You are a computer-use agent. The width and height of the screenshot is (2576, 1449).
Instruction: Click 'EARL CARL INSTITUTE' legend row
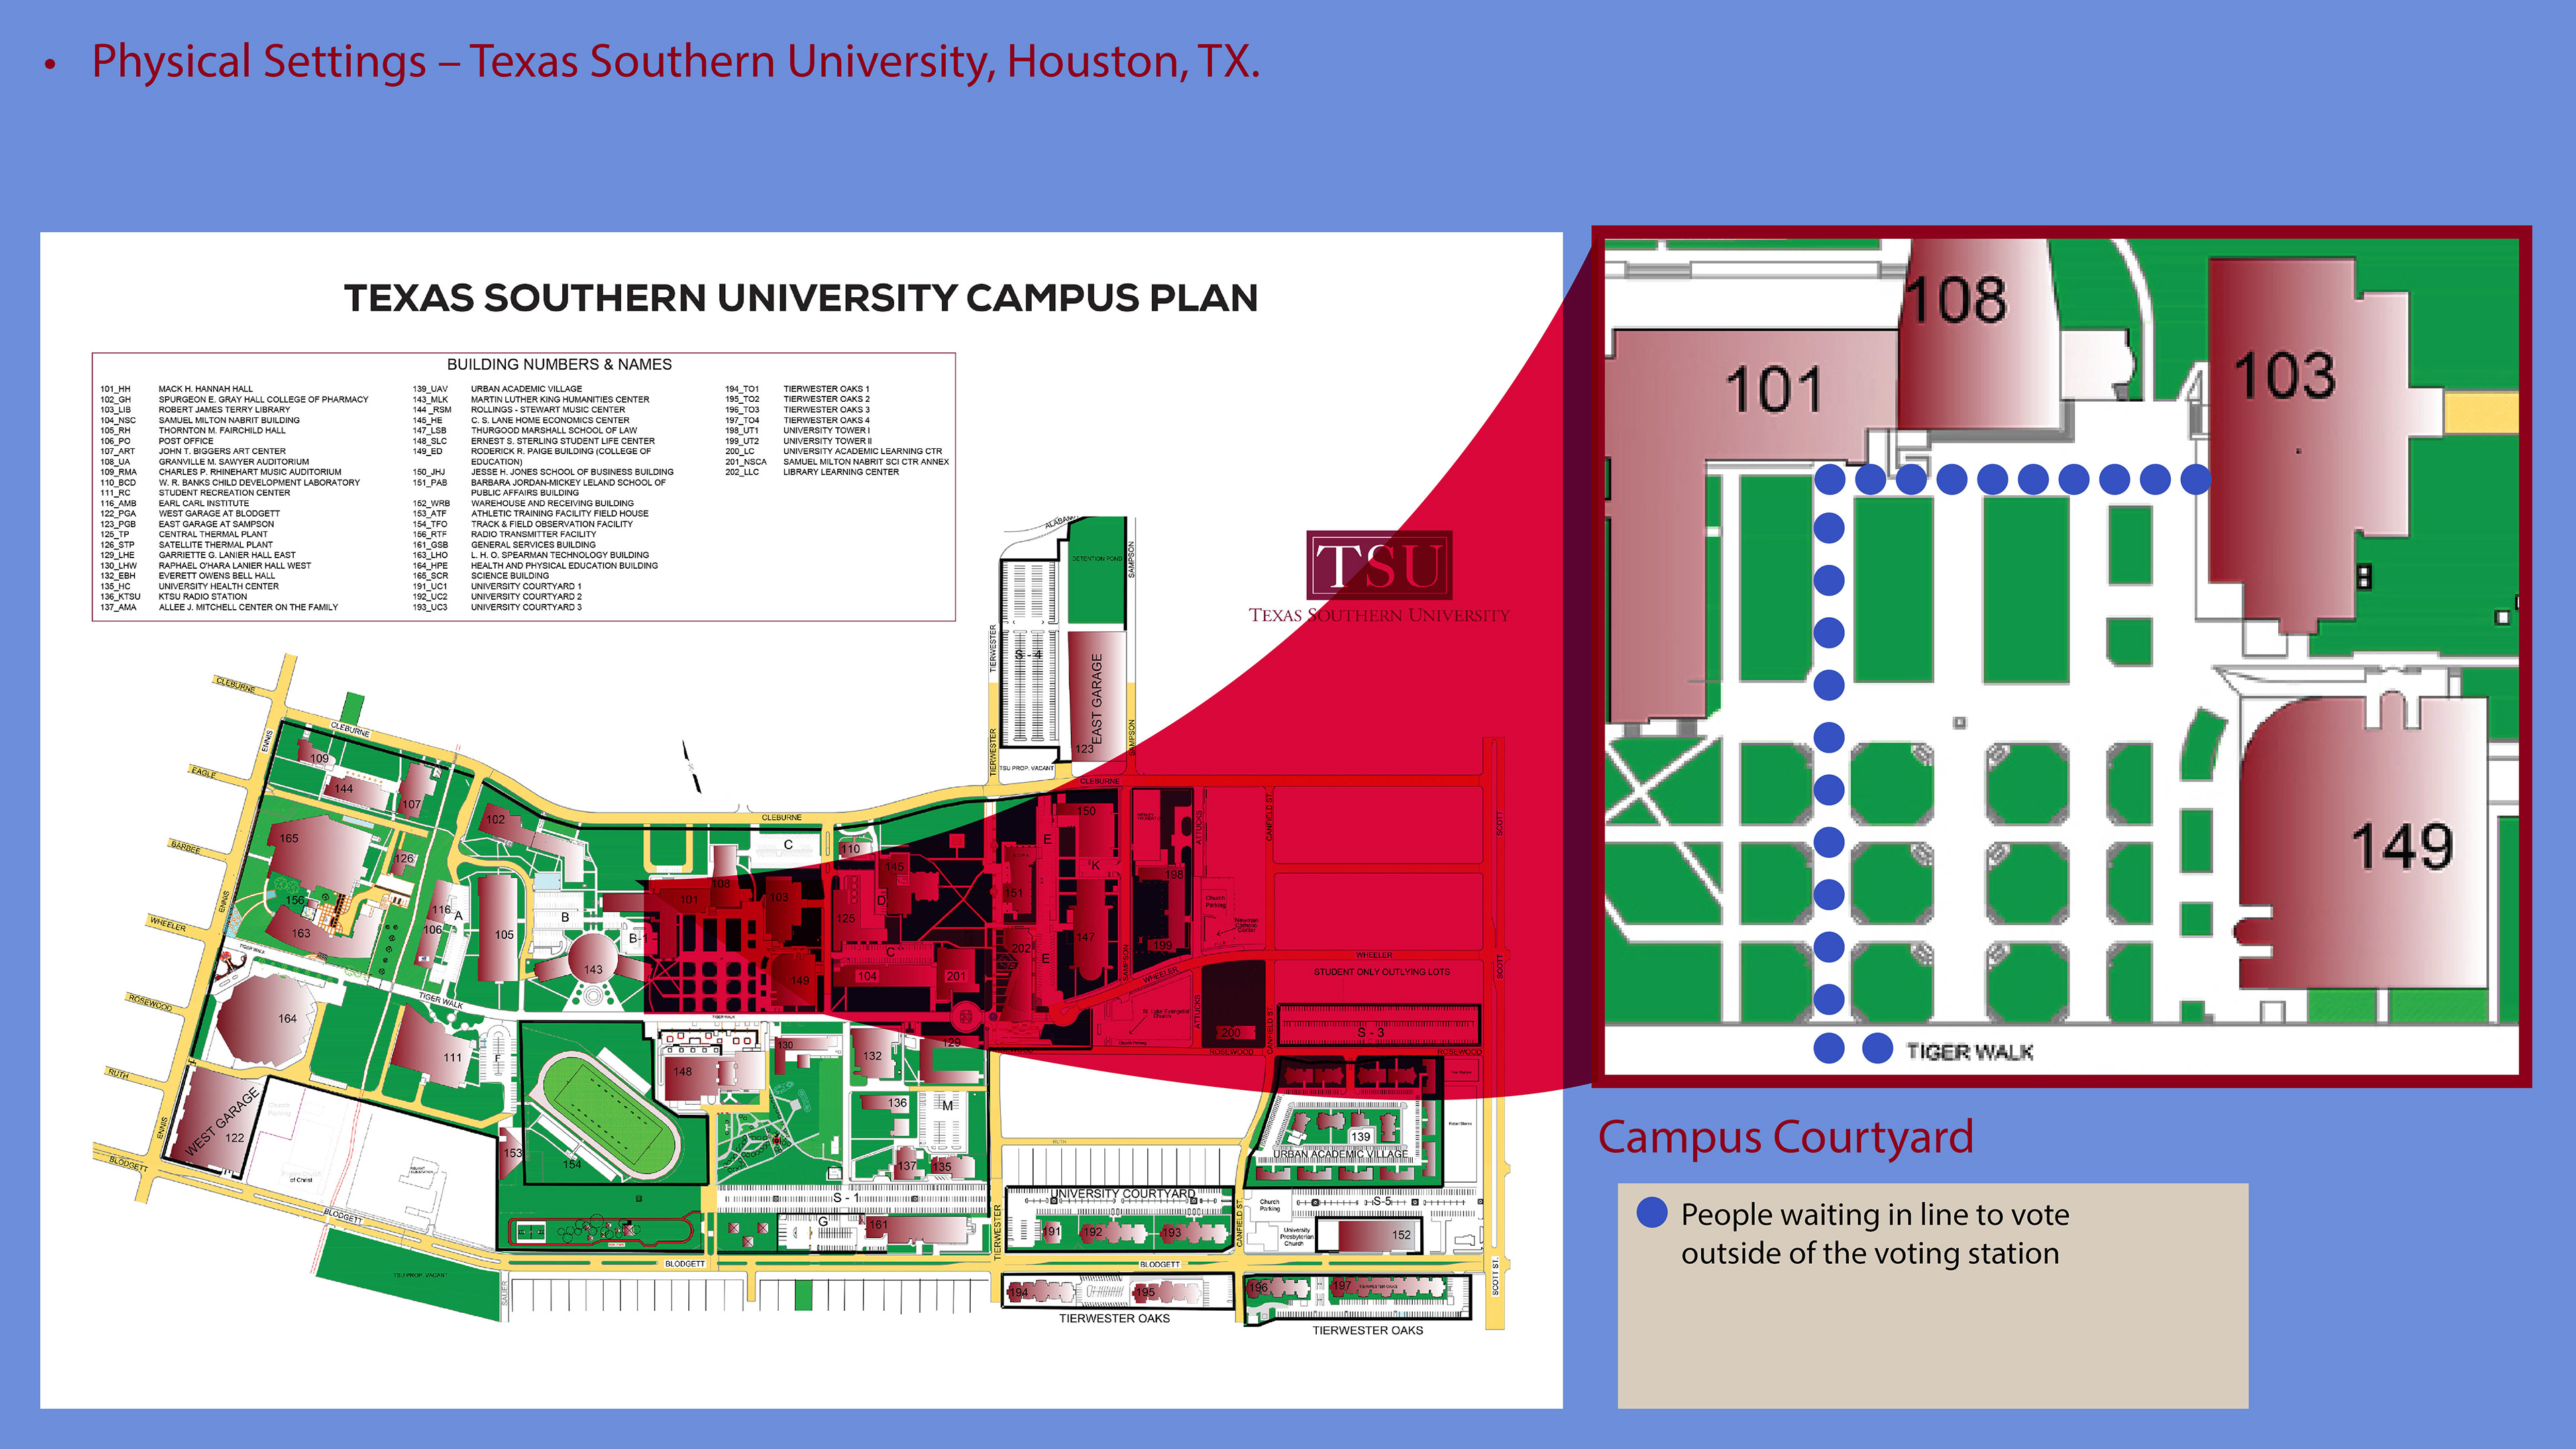pyautogui.click(x=174, y=503)
